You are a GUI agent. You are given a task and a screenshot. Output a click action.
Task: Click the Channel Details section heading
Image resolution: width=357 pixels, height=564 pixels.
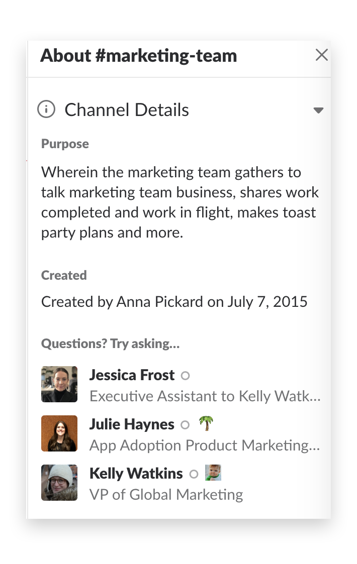point(126,109)
